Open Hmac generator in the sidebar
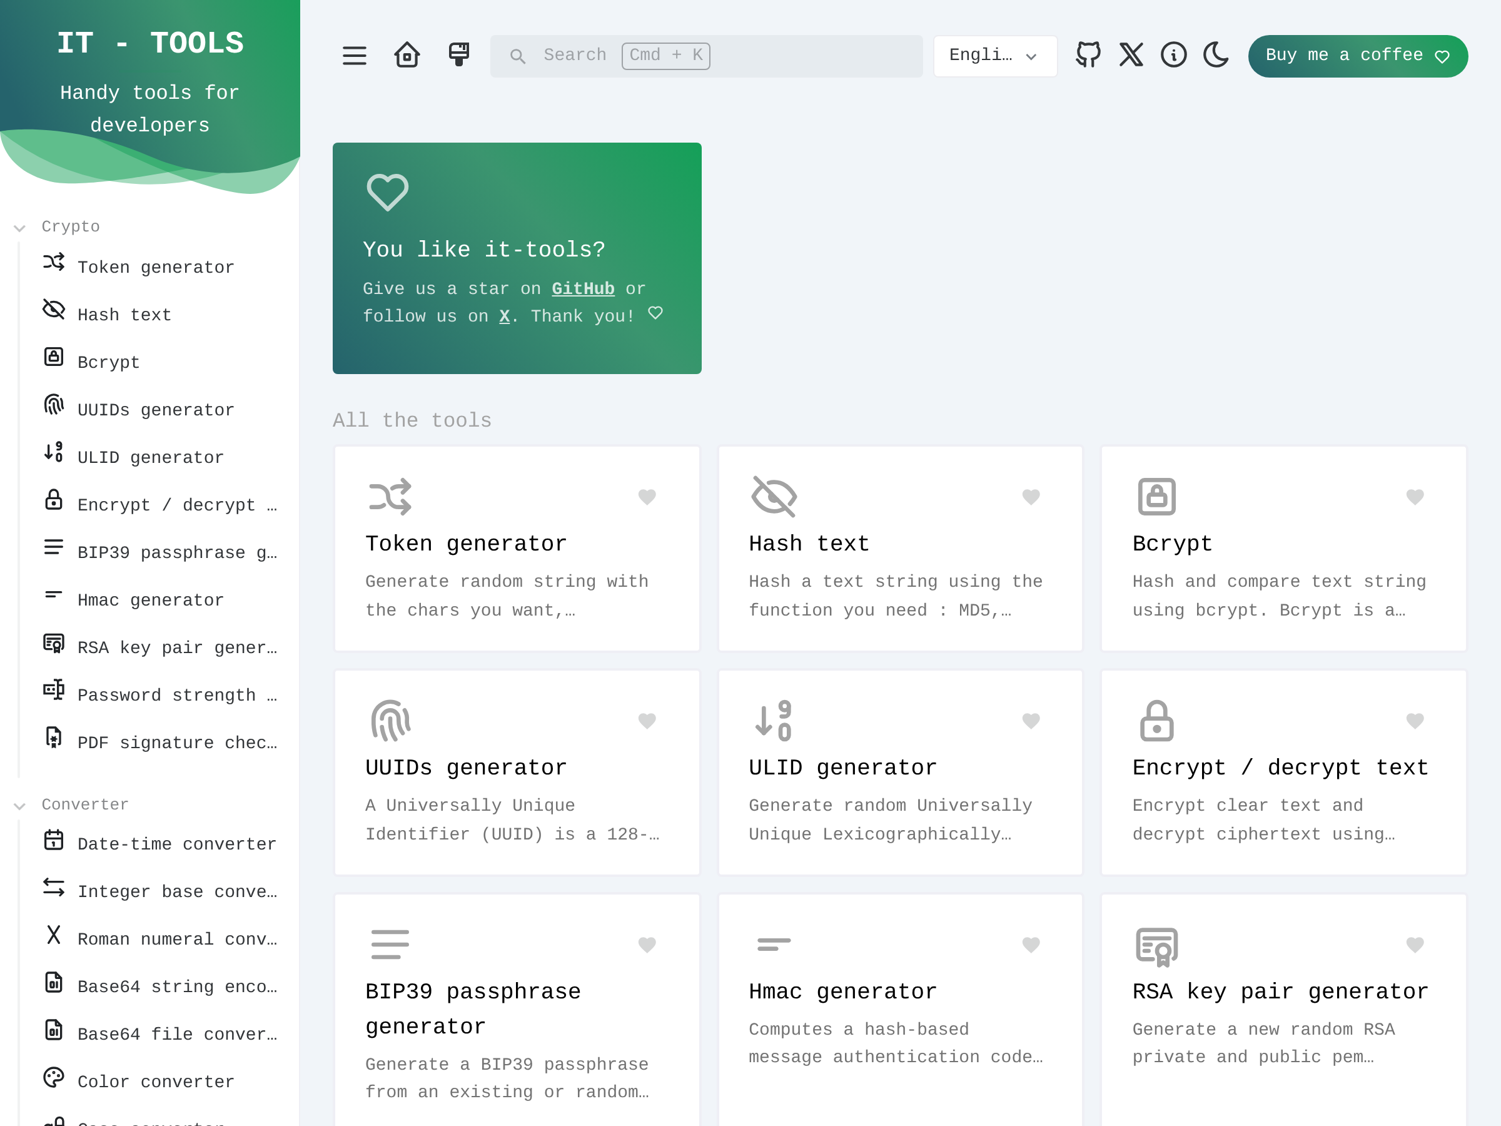 click(150, 600)
